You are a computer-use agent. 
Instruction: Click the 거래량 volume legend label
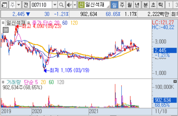(x=14, y=82)
